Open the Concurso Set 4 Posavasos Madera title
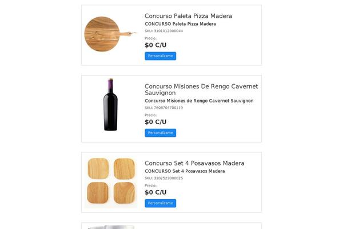 click(194, 163)
